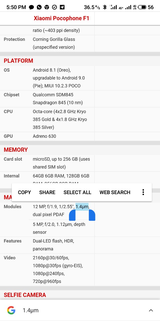Tap the Bluetooth status icon
Image resolution: width=160 pixels, height=321 pixels.
(x=105, y=7)
